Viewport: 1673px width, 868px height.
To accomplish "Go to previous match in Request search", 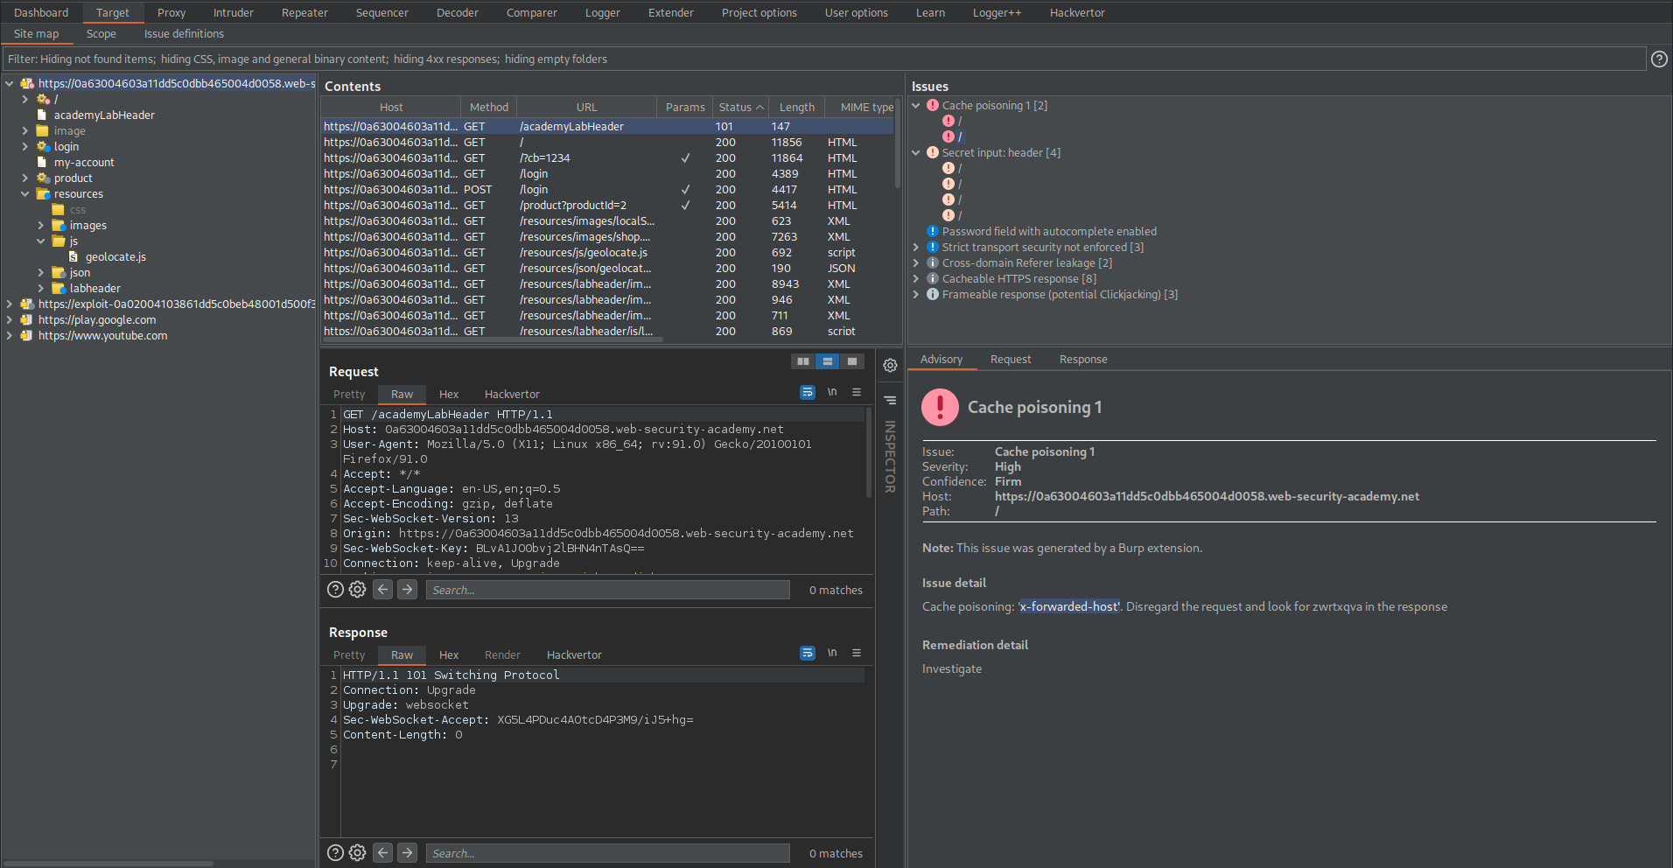I will (382, 590).
